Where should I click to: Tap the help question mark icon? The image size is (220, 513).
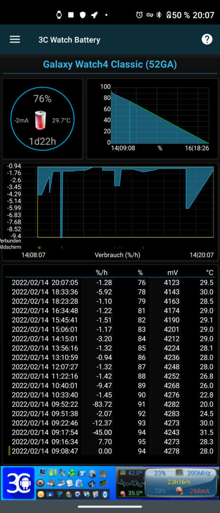207,39
